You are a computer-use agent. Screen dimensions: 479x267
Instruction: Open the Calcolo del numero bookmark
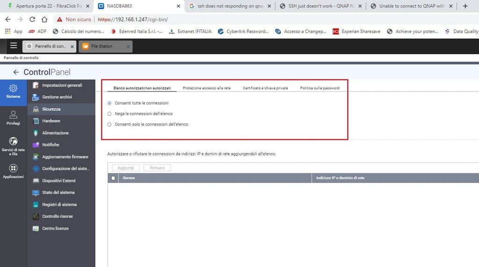pos(79,31)
